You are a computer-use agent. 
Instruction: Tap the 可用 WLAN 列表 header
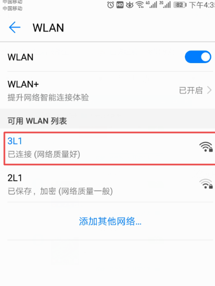pyautogui.click(x=37, y=121)
